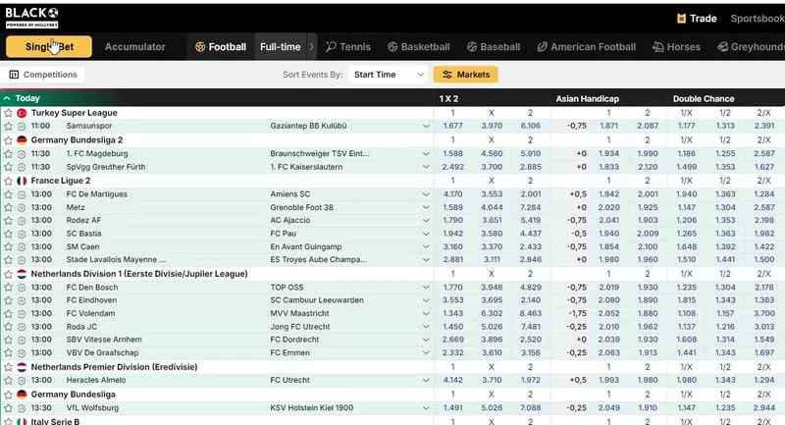Viewport: 785px width, 425px height.
Task: Favorite the Turkey Super League competition
Action: (x=8, y=113)
